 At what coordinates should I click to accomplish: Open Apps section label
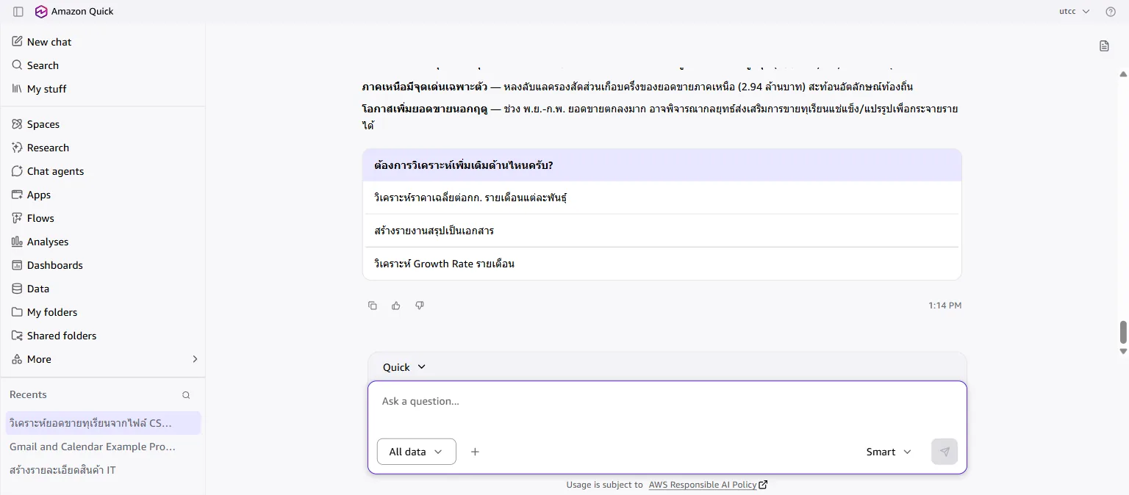(x=39, y=195)
